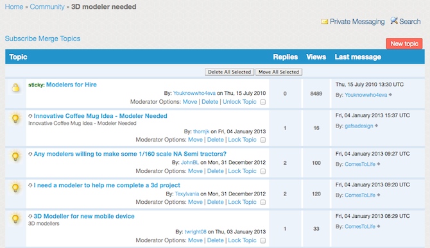Move the Modelers for Hire topic
Viewport: 430px width, 248px height.
coord(190,102)
